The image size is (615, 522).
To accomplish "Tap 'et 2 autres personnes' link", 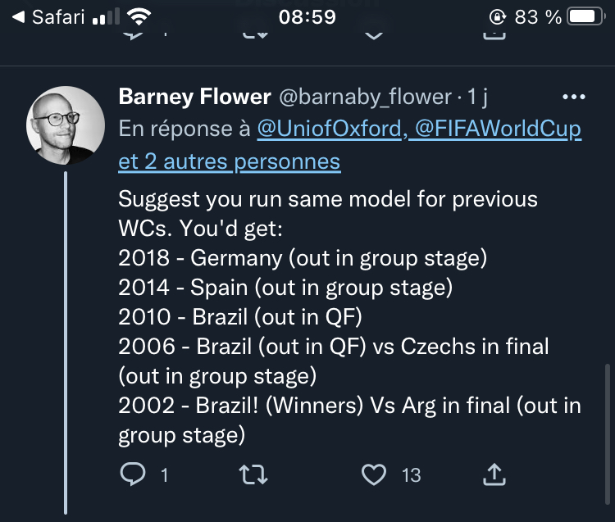I will pos(230,161).
